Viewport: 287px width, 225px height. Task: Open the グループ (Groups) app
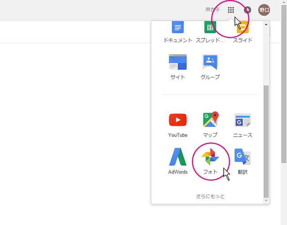coord(210,67)
